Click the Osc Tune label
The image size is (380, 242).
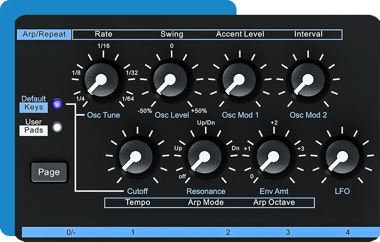103,115
